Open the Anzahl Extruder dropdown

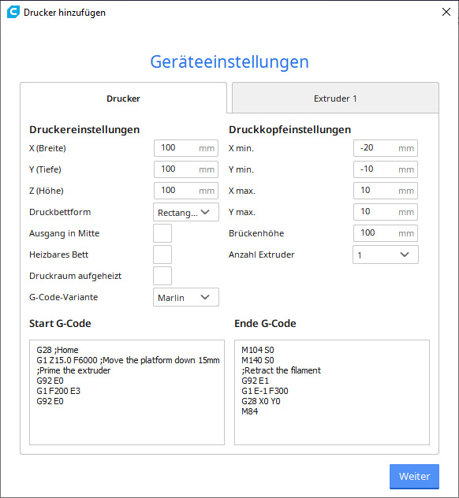coord(385,255)
